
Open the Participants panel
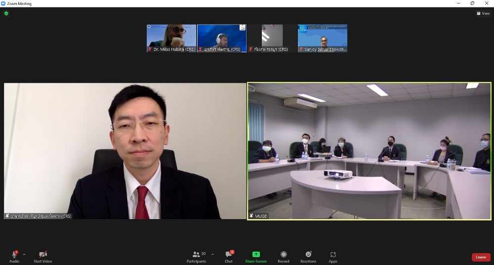196,254
